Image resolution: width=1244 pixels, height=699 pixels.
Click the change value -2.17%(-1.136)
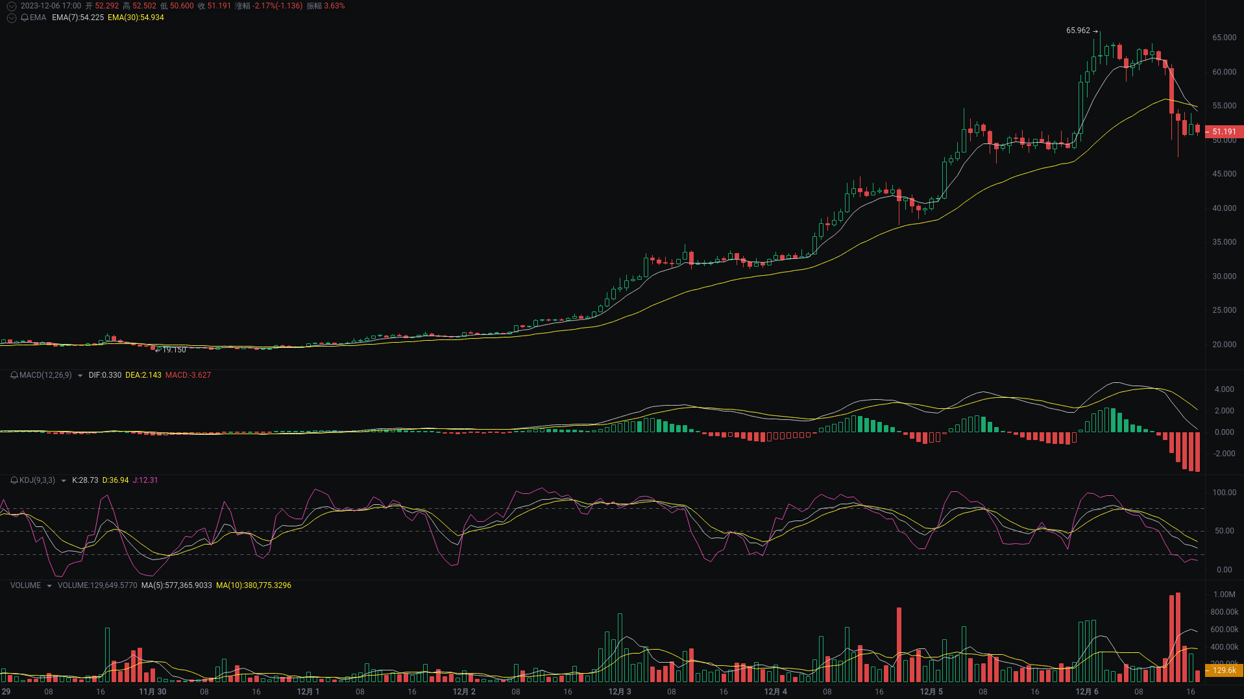(x=278, y=6)
